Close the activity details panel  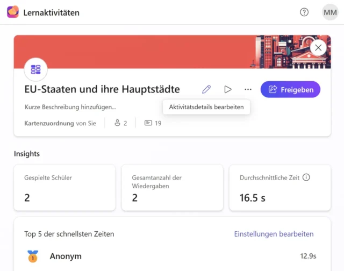click(318, 48)
